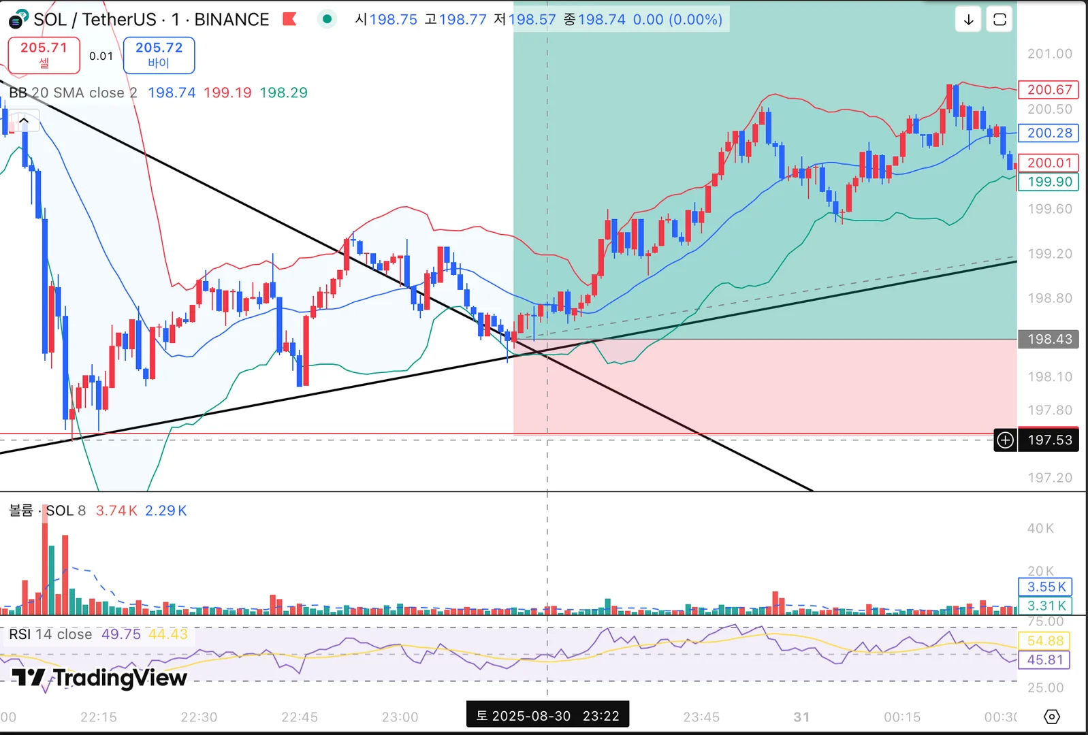Select the 볼륨 · SOL 8 volume legend

click(47, 510)
